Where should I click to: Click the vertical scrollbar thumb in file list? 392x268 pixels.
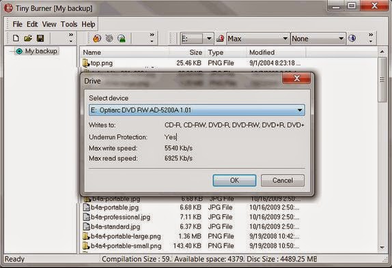pos(382,79)
